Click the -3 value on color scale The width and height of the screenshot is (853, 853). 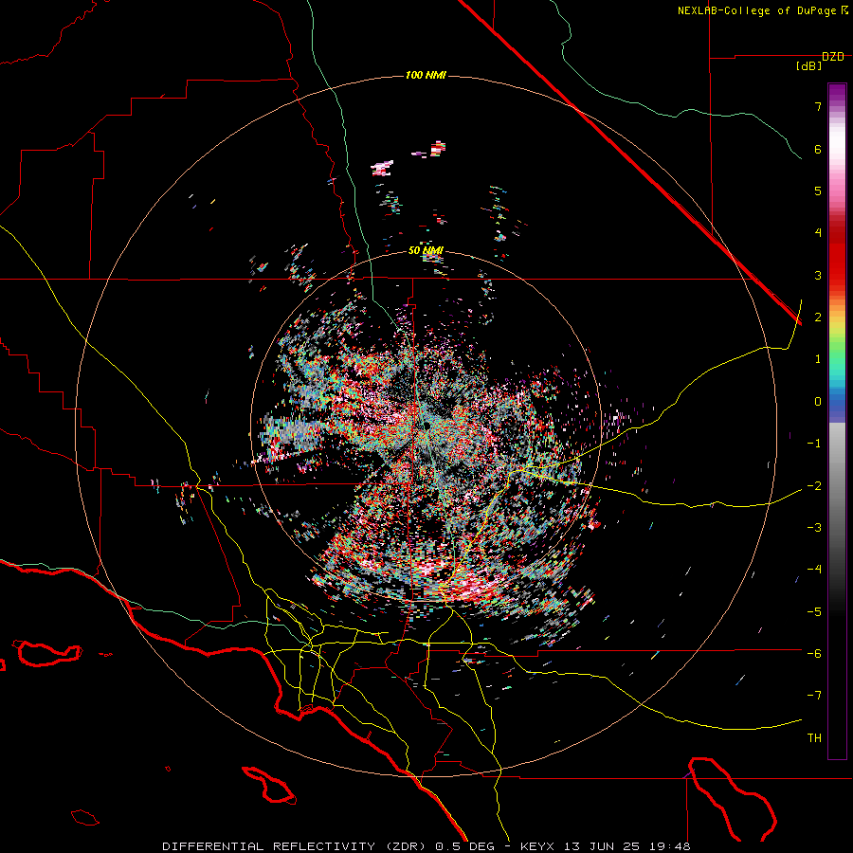click(814, 527)
